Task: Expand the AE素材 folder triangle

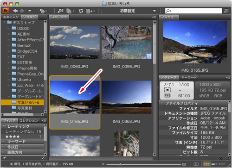Action: (9, 34)
